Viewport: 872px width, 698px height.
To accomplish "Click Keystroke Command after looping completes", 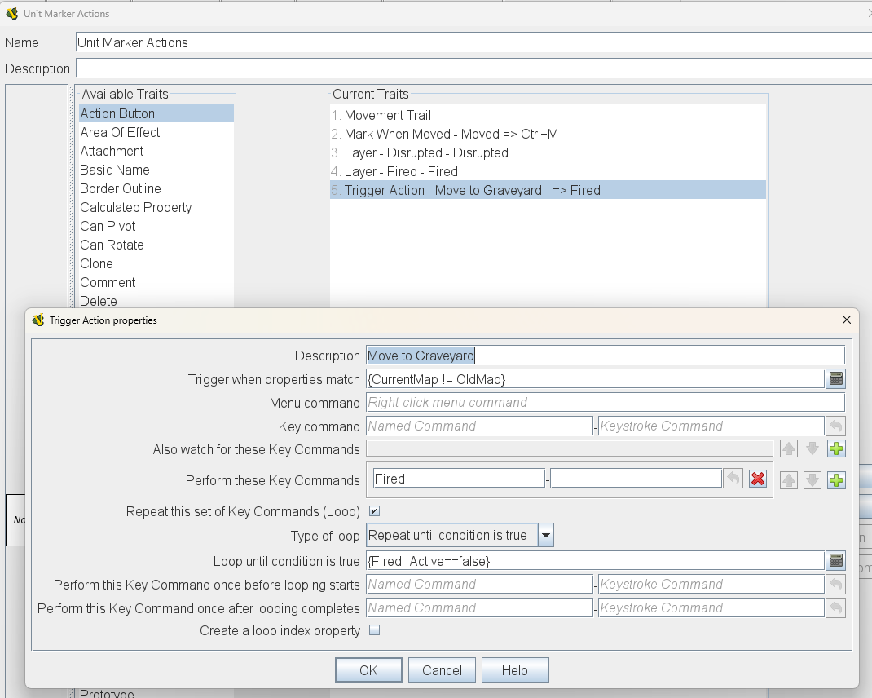I will click(x=711, y=607).
